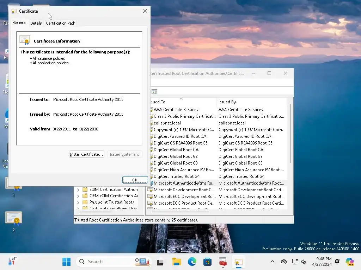Expand the eSIM Certification Authorities folder
Image resolution: width=361 pixels, height=270 pixels.
(x=78, y=189)
